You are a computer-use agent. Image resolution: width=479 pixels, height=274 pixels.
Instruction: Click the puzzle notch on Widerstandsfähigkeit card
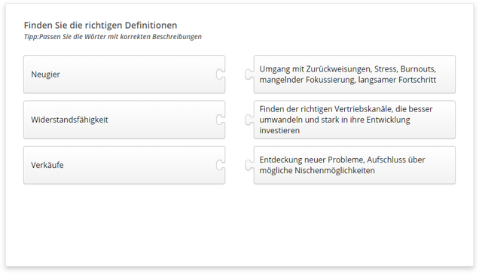pos(221,120)
